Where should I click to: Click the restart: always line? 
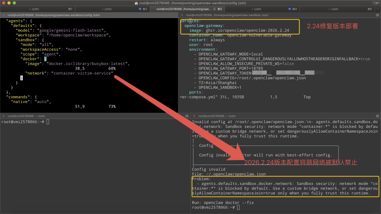point(207,40)
